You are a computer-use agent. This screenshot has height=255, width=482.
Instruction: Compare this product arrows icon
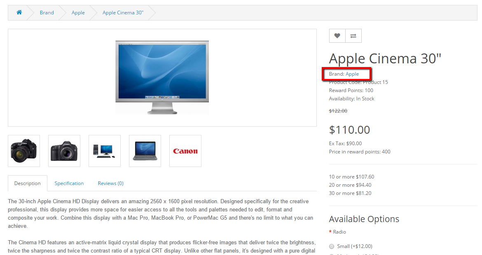[353, 36]
